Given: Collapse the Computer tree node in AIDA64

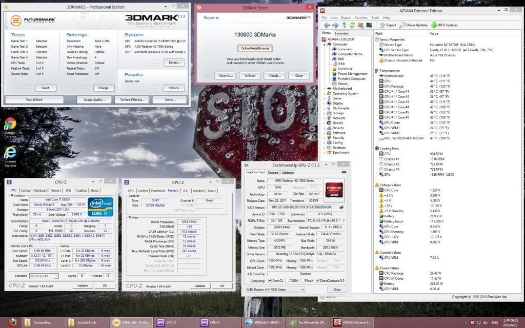Looking at the screenshot, I should (x=325, y=45).
